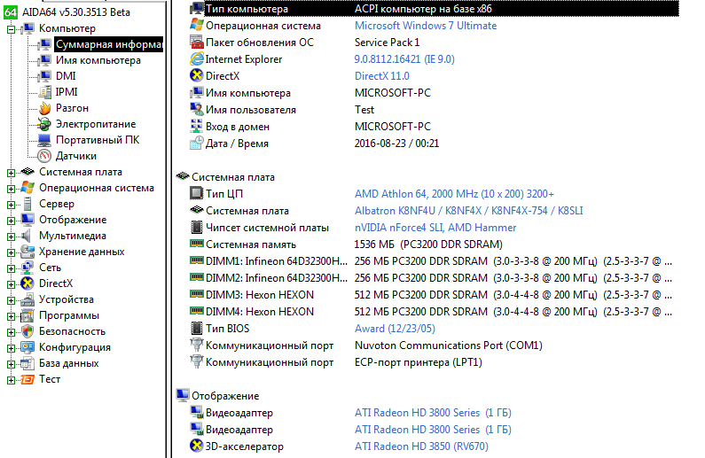Screen dimensions: 705x458
Task: Expand the Системная плата tree node
Action: 11,173
